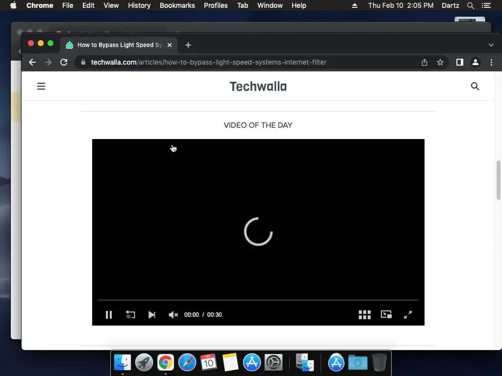Open Google Chrome from the Dock
Image resolution: width=502 pixels, height=376 pixels.
(x=166, y=363)
